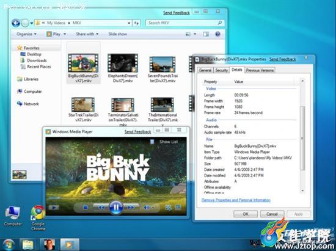
Task: Start the Slide show
Action: click(x=117, y=34)
